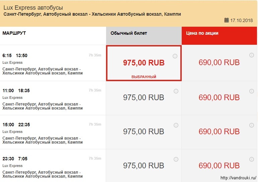Click info icon on 23:30 promo price cell

[252, 159]
